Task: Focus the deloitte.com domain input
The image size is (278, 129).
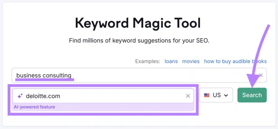Action: pyautogui.click(x=103, y=96)
